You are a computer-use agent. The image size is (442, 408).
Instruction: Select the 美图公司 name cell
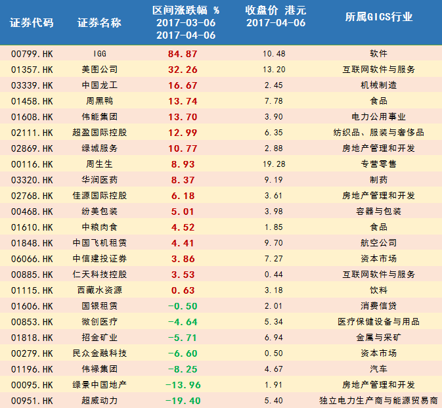(100, 70)
